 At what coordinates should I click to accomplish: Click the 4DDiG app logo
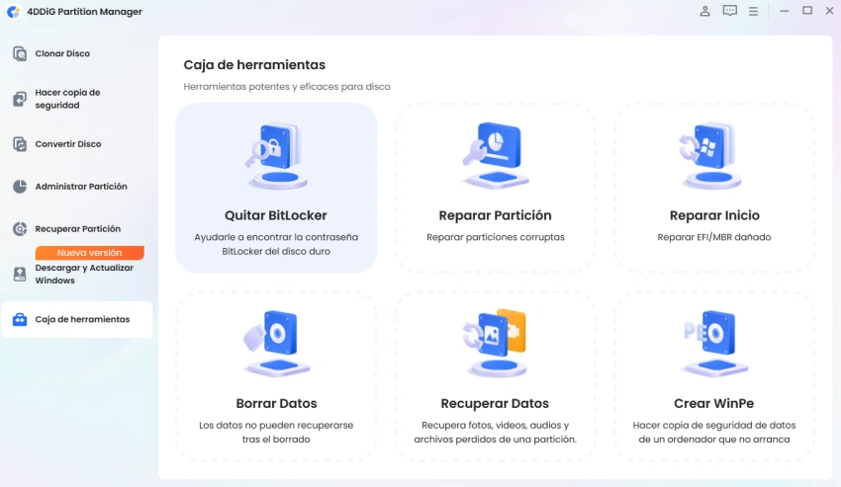(x=14, y=11)
